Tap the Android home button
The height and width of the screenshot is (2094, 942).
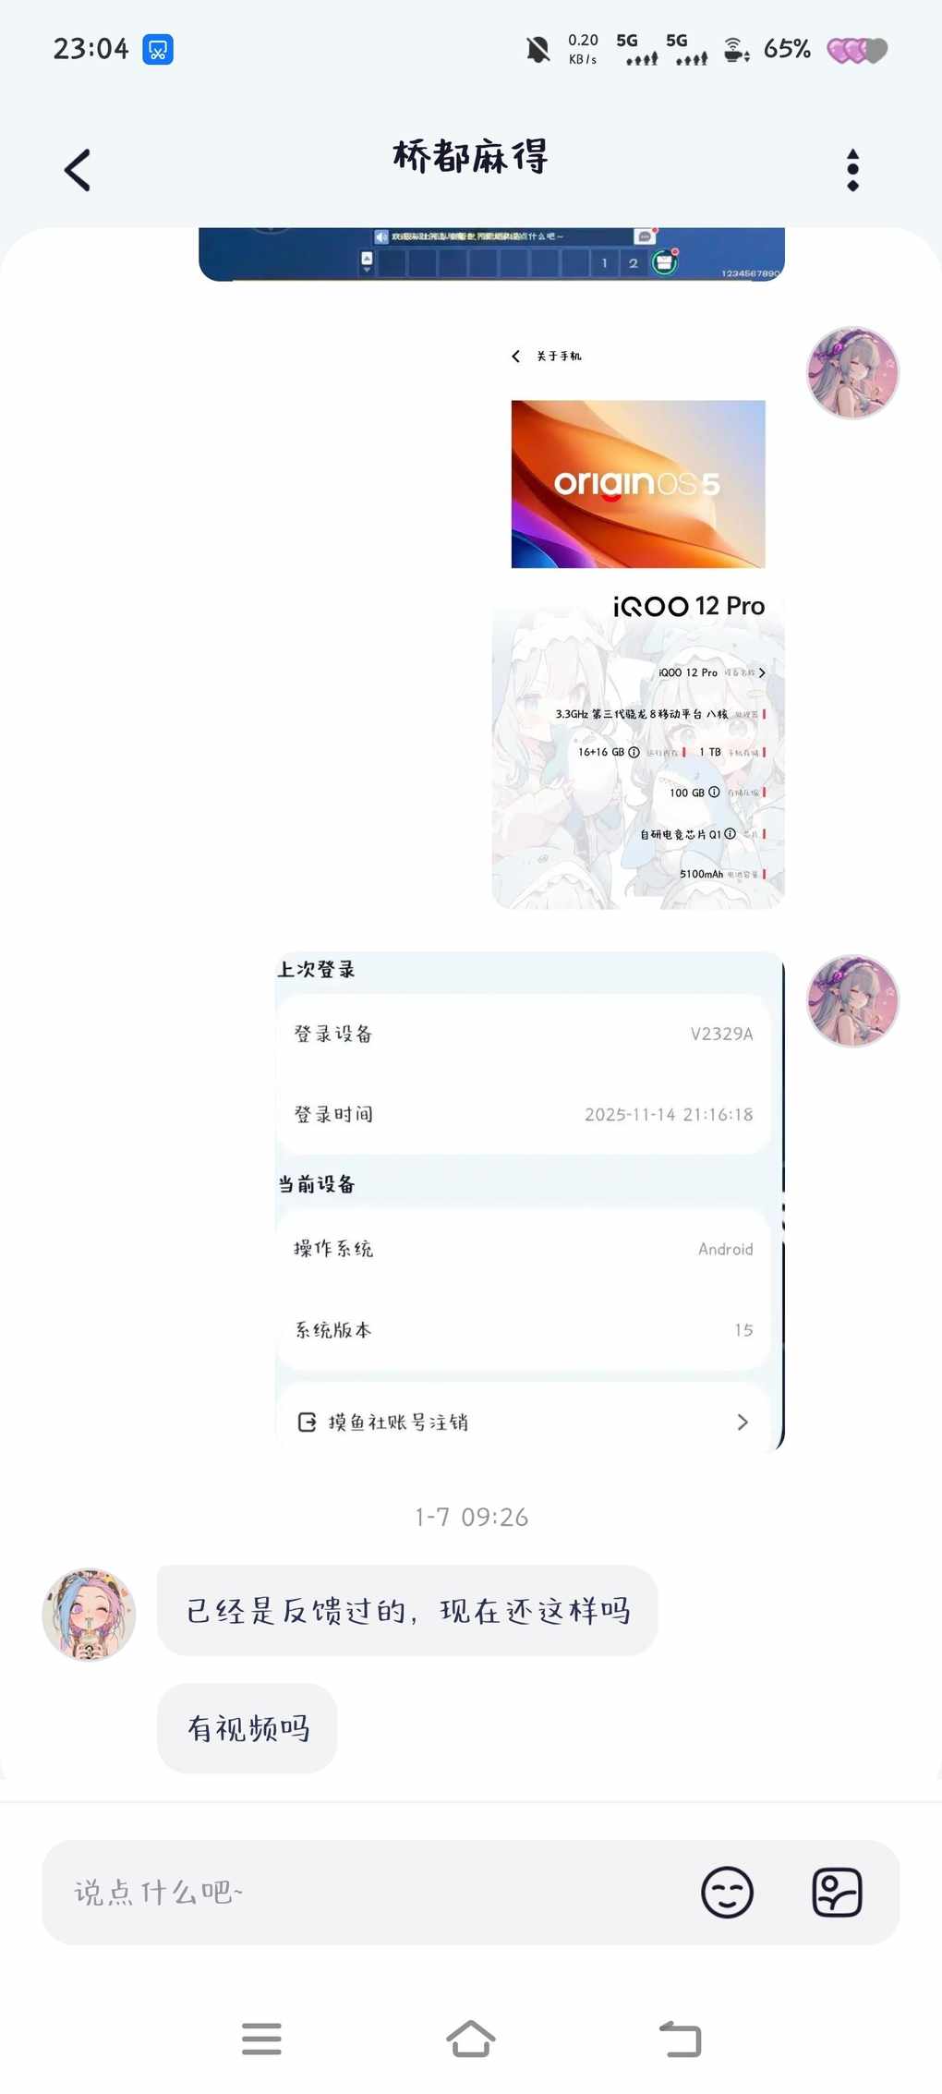click(471, 2039)
